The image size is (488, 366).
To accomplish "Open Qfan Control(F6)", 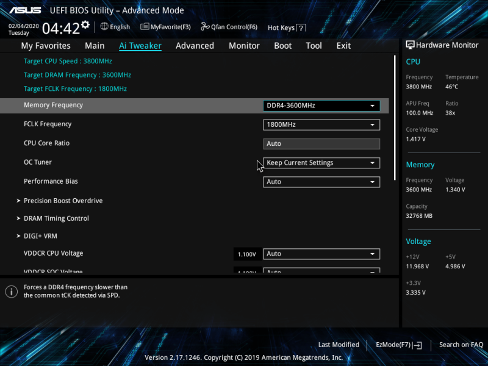I will click(229, 27).
